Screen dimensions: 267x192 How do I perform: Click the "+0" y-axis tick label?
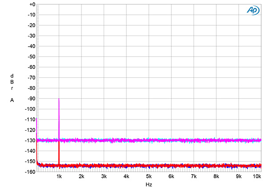(31, 4)
